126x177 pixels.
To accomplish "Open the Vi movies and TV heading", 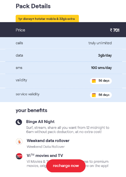I will click(45, 155).
